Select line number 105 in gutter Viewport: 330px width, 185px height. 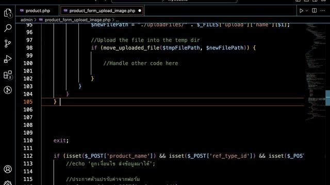[28, 102]
